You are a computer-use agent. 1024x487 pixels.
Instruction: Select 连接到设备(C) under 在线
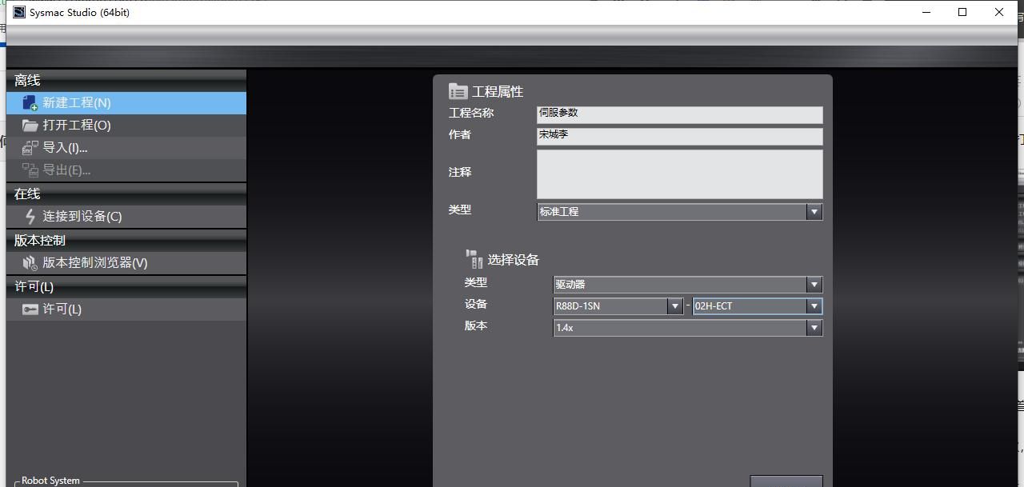click(126, 216)
